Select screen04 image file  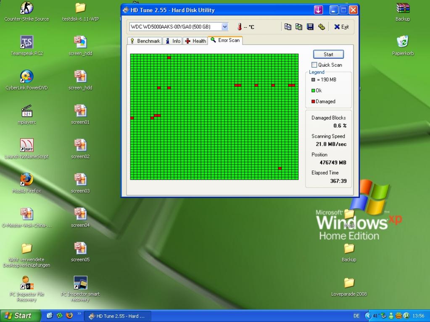point(80,218)
